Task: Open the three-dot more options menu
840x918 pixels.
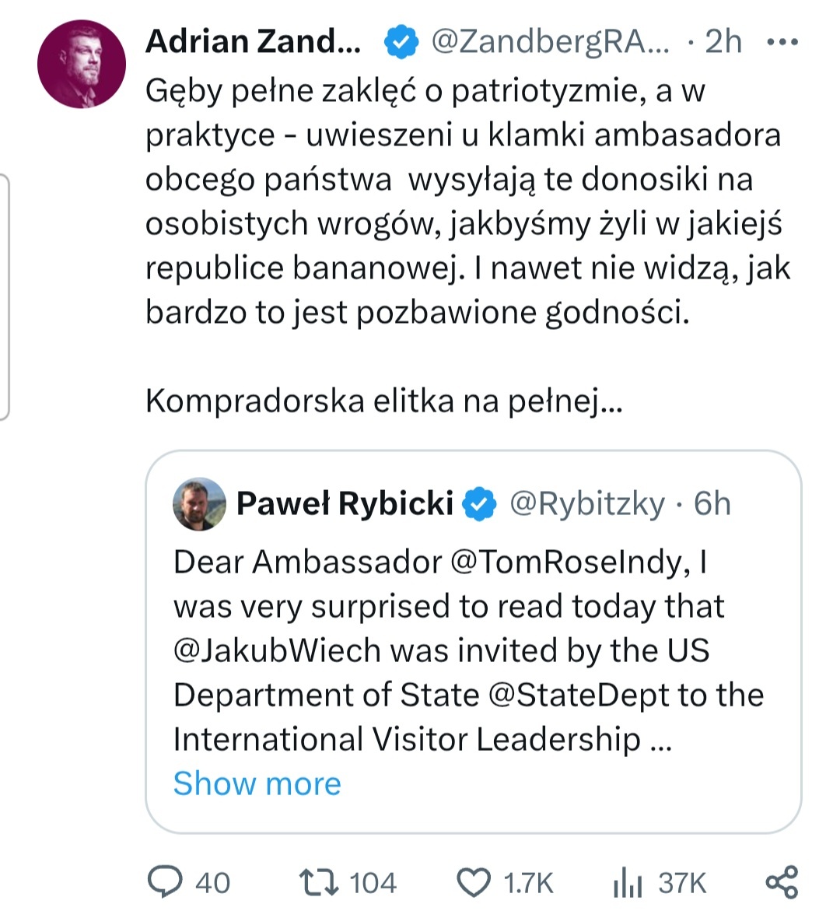Action: click(x=782, y=42)
